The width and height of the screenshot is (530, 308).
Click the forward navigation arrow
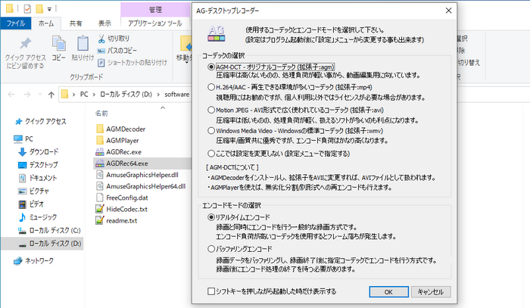27,95
